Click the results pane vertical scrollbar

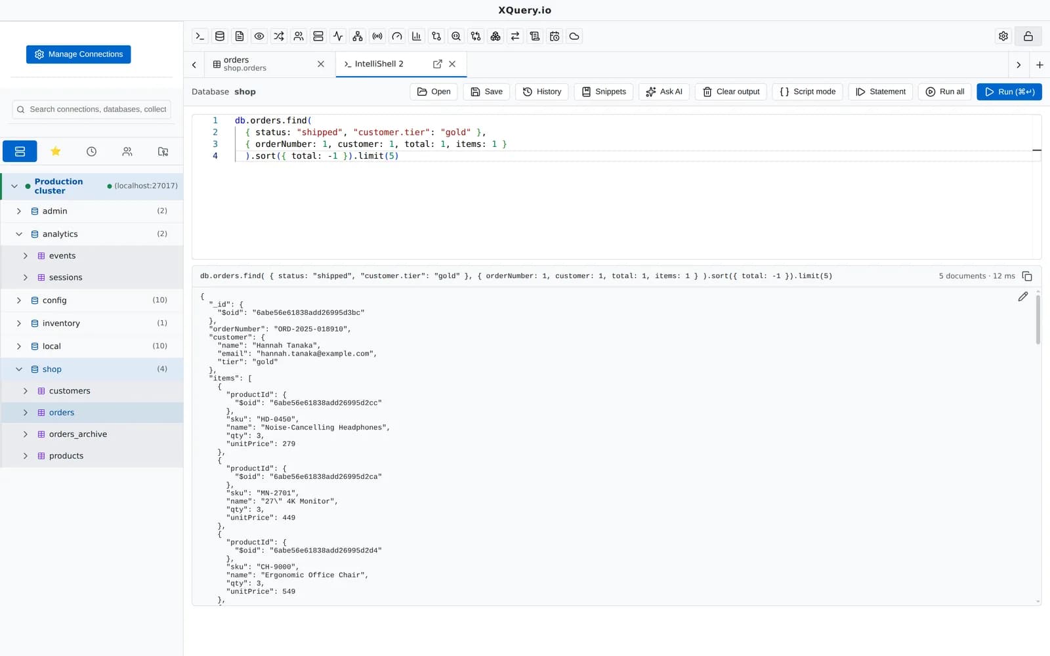point(1038,319)
